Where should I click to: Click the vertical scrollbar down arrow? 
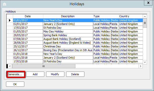pyautogui.click(x=145, y=62)
